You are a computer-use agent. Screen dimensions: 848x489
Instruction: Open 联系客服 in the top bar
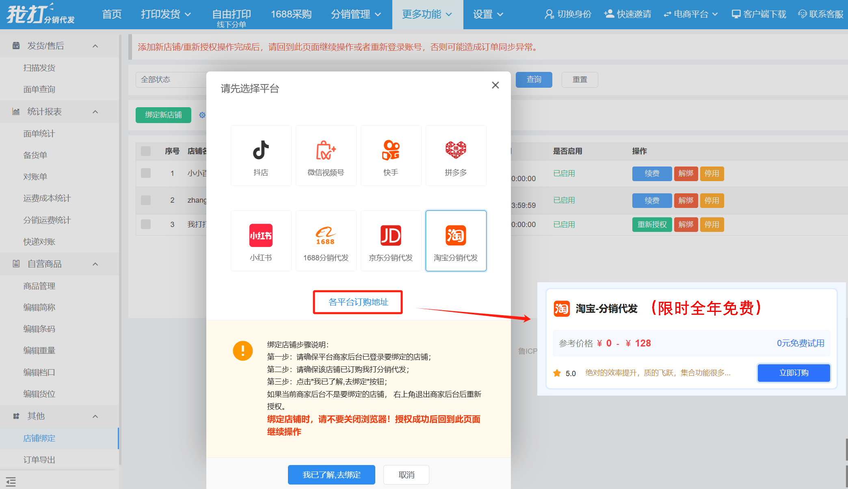tap(820, 14)
